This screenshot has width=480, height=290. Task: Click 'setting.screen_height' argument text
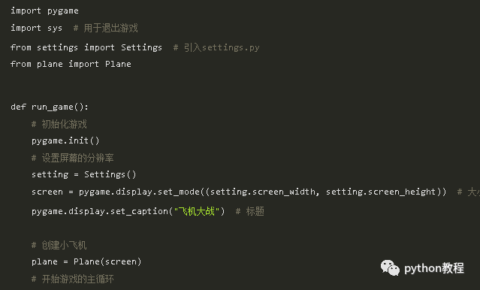(x=381, y=192)
